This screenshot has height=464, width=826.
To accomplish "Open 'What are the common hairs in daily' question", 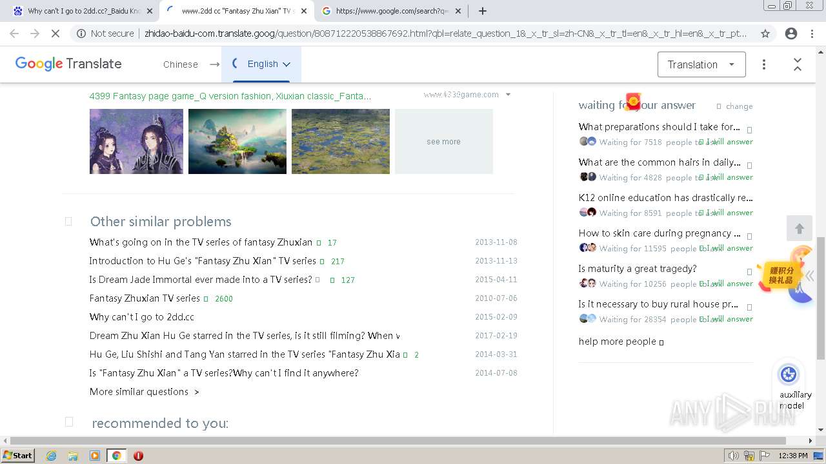I will tap(660, 162).
